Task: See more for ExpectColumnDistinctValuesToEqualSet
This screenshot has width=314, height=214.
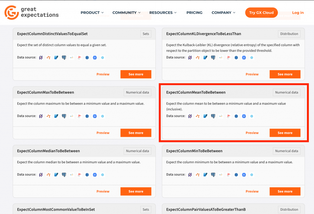Action: pos(136,74)
